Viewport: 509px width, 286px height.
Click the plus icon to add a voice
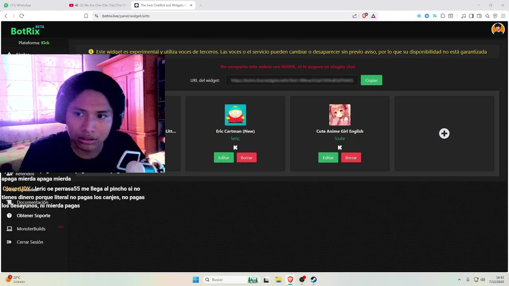coord(444,133)
